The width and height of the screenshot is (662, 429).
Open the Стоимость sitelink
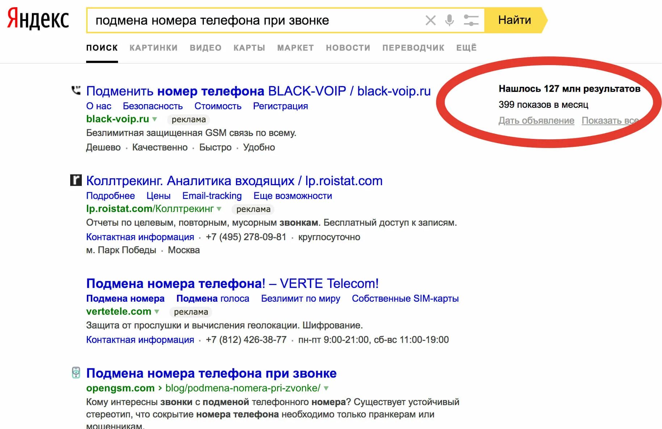click(218, 106)
